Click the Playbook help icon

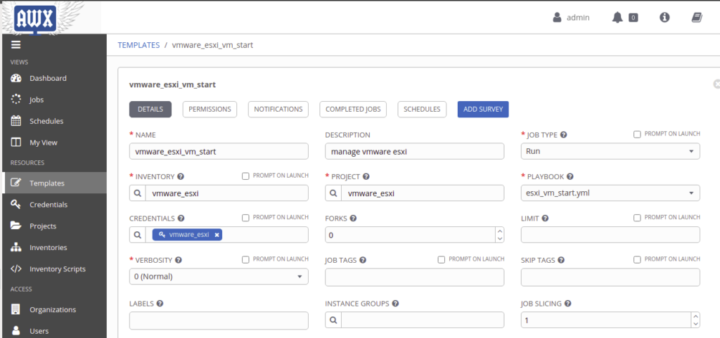point(570,176)
